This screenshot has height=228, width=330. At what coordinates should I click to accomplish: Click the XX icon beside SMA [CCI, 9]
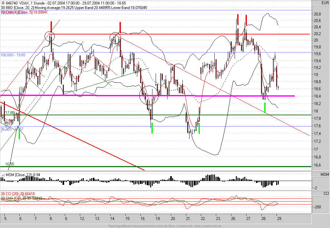(3, 198)
